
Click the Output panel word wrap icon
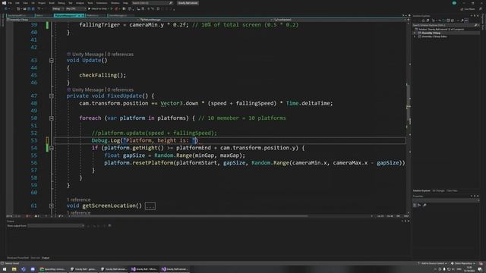click(109, 226)
